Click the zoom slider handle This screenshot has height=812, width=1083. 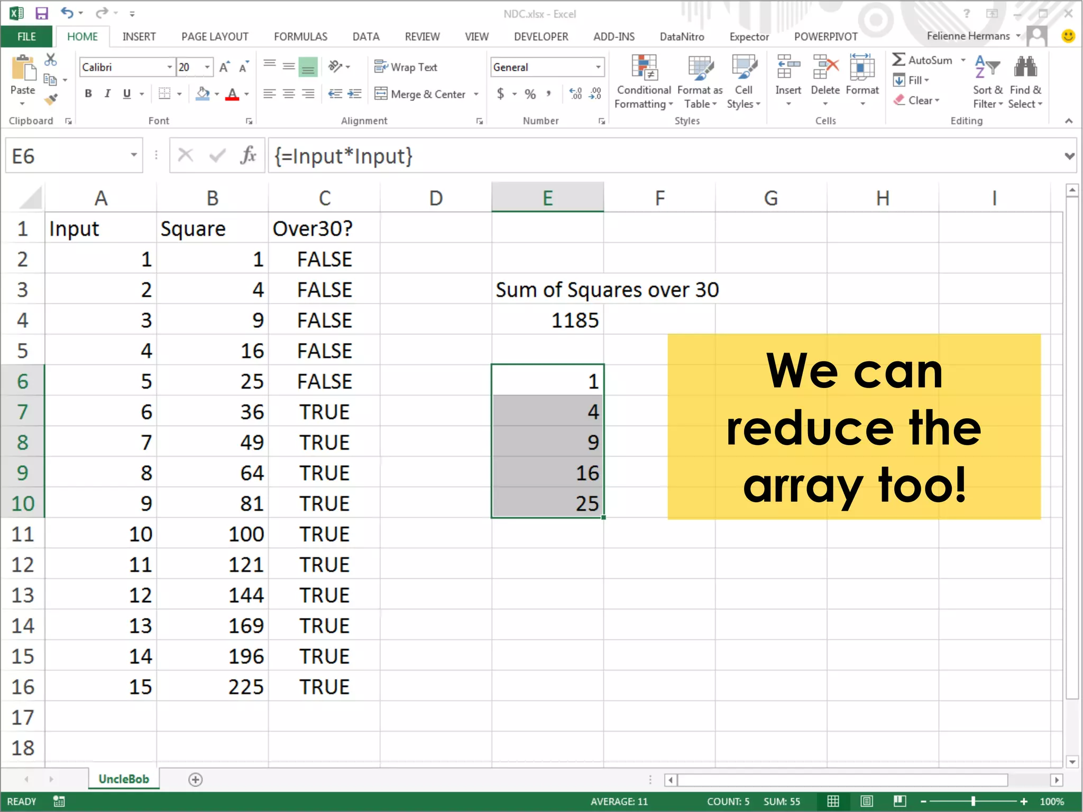[x=973, y=801]
